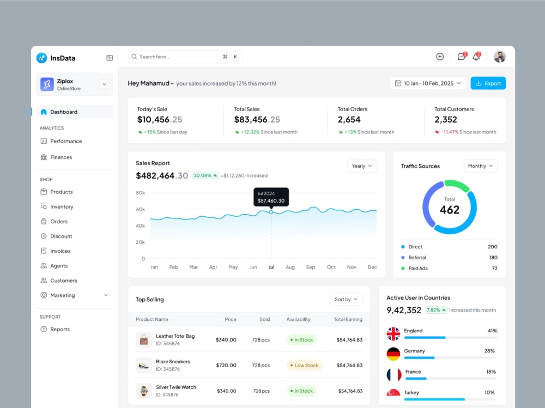Image resolution: width=545 pixels, height=408 pixels.
Task: Click the Reports help icon
Action: 44,329
